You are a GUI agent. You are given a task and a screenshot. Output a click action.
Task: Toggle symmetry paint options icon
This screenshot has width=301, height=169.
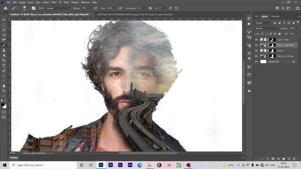(x=177, y=8)
